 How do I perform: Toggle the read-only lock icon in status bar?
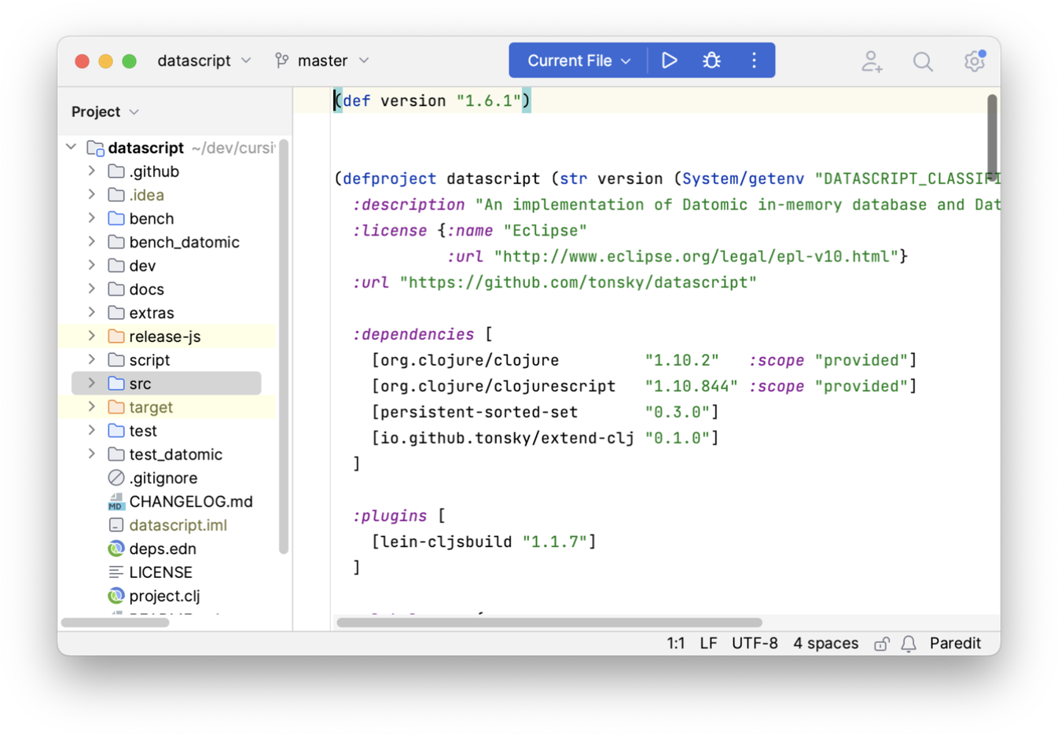point(882,644)
